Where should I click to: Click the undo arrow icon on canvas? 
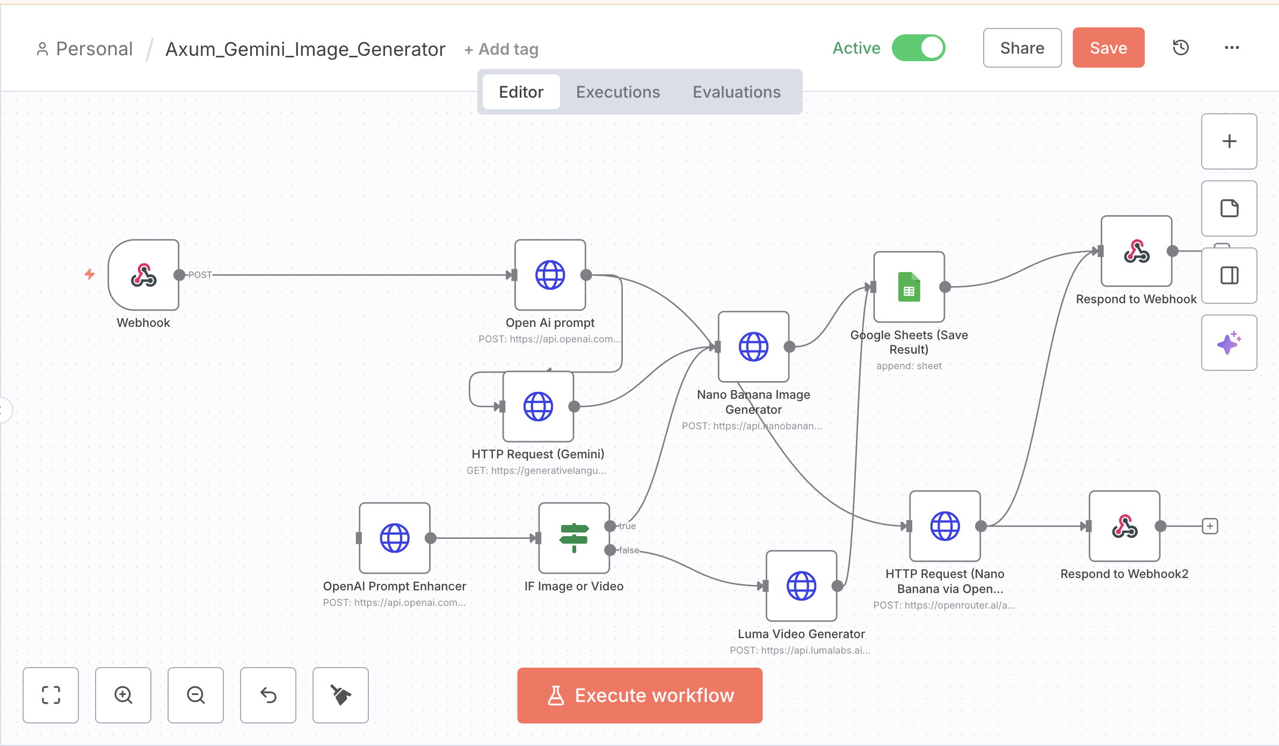tap(268, 695)
